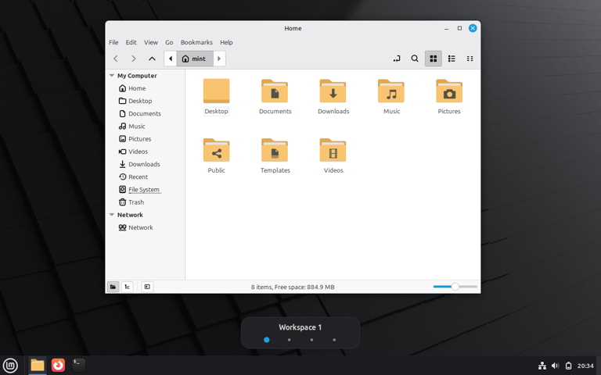Switch to compact view
Screen dimensions: 601x375
(x=470, y=59)
